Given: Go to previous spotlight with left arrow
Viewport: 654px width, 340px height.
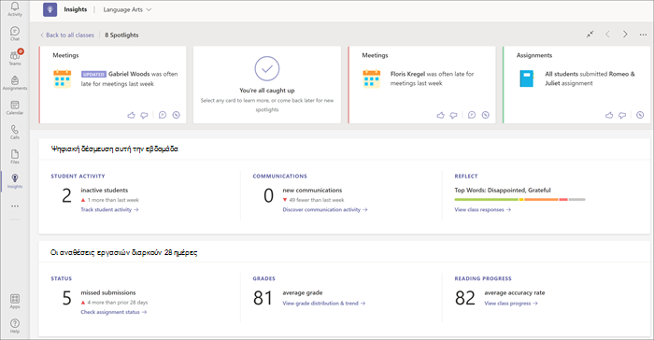Looking at the screenshot, I should [x=607, y=35].
